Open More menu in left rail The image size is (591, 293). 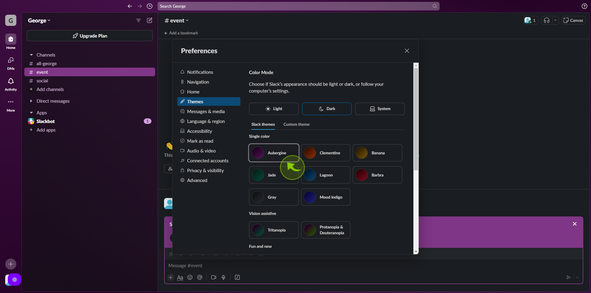[x=11, y=105]
